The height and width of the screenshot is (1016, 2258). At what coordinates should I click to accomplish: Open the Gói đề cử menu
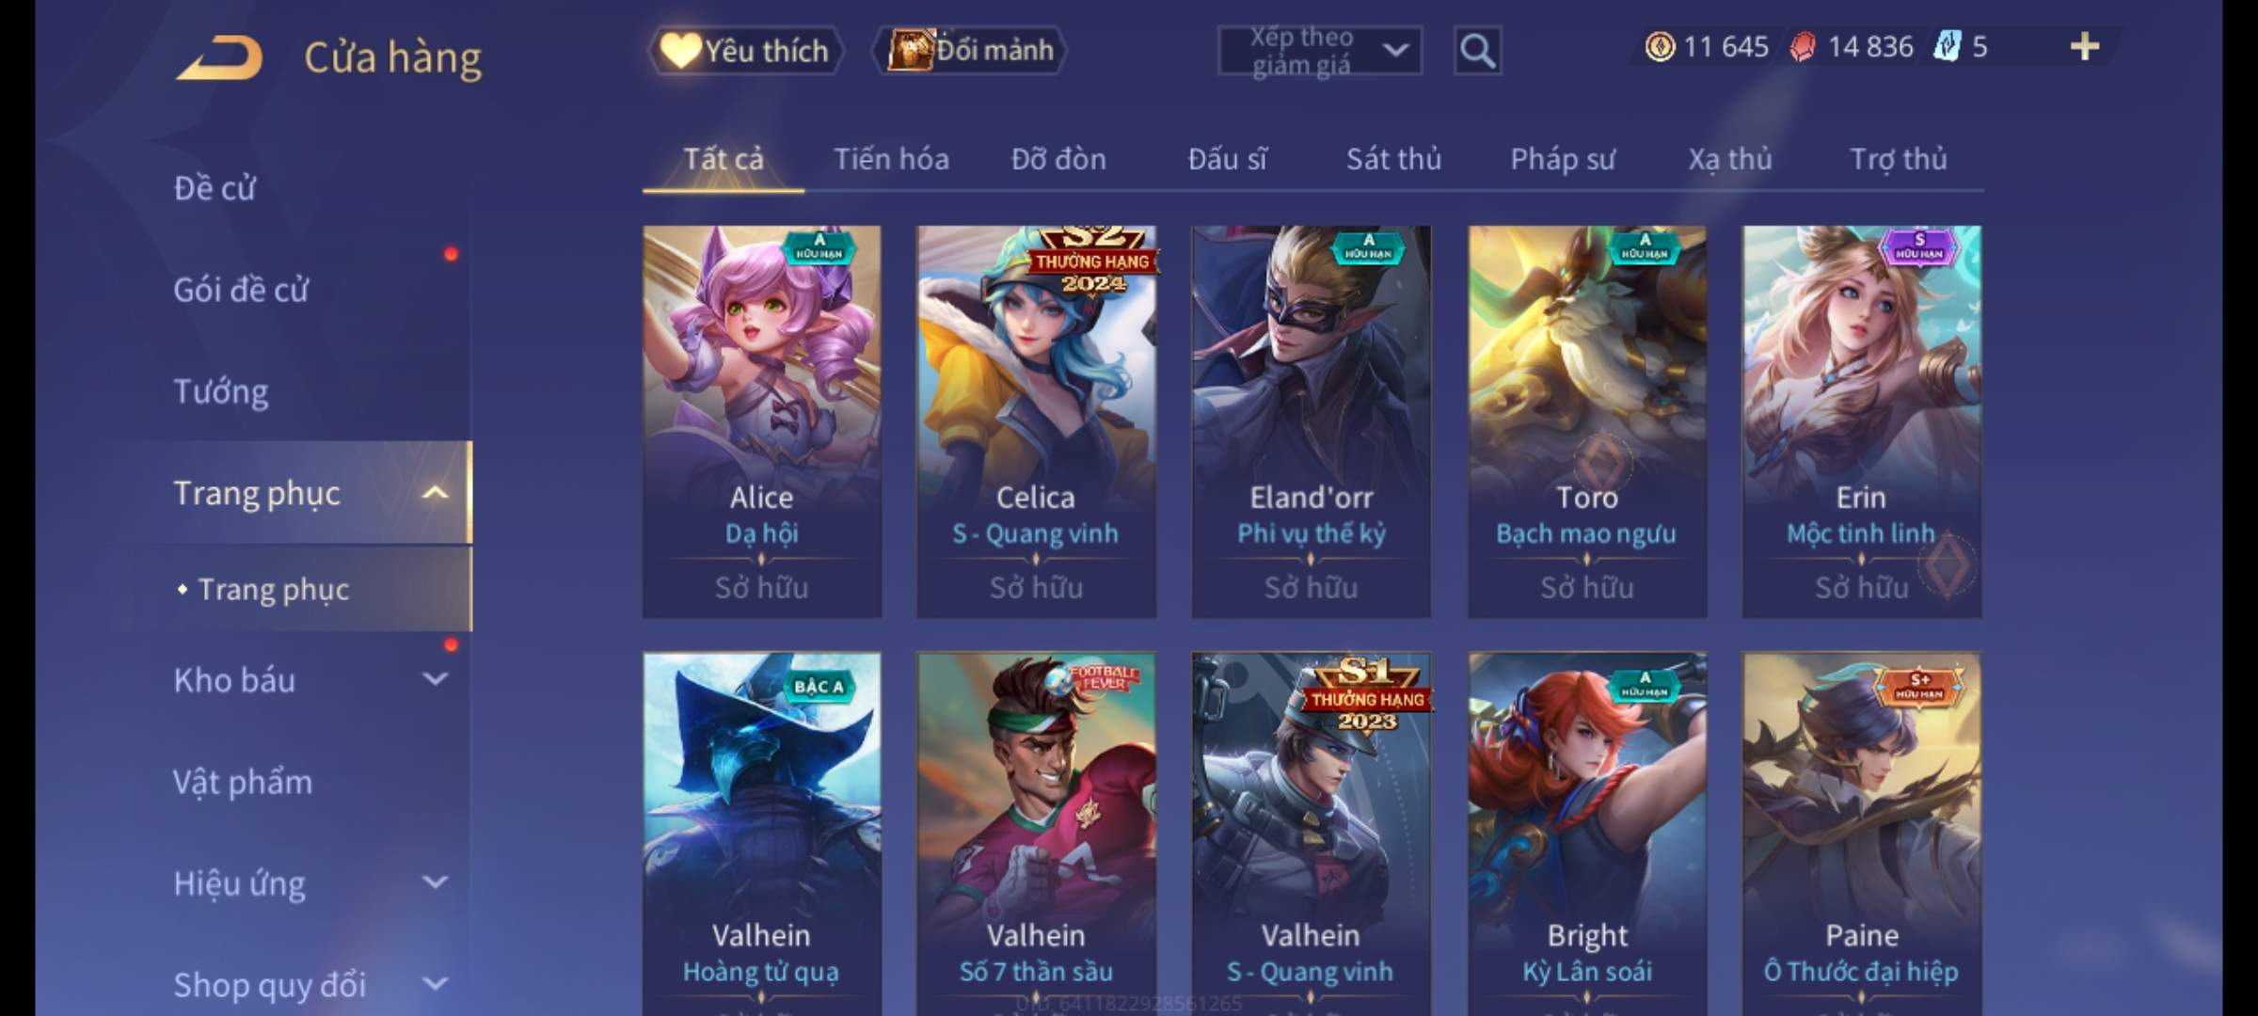241,290
